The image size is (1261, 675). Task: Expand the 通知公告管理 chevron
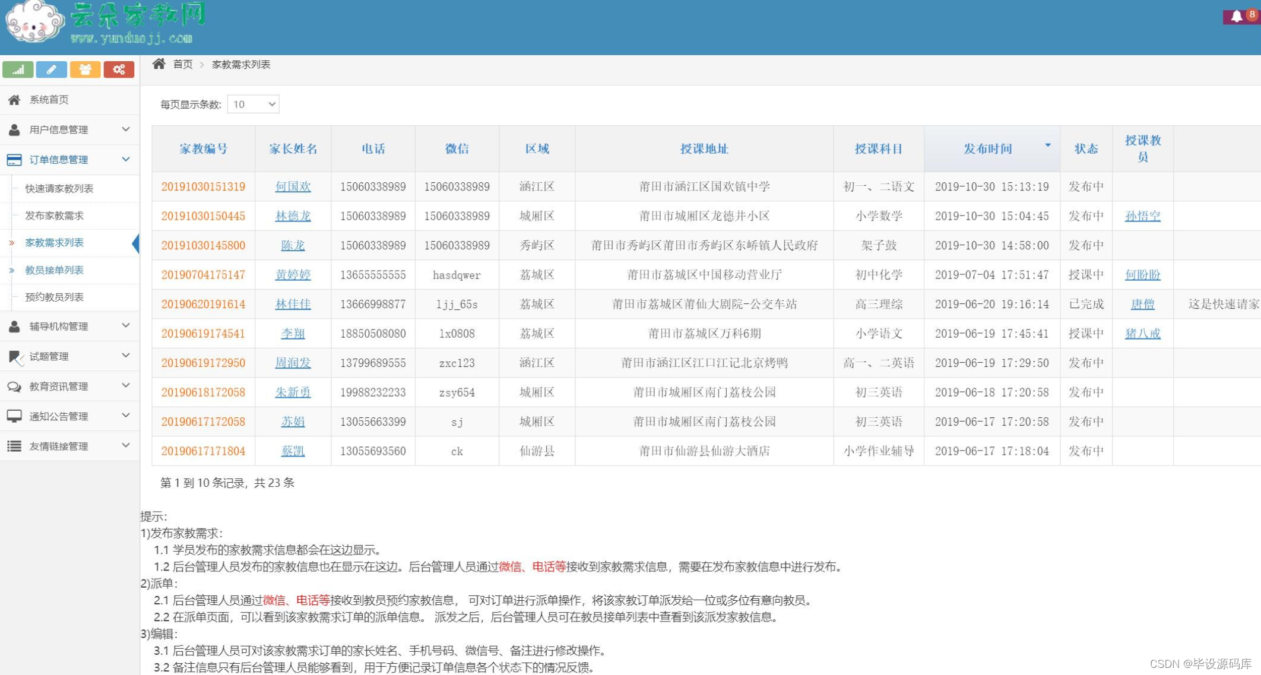(125, 415)
